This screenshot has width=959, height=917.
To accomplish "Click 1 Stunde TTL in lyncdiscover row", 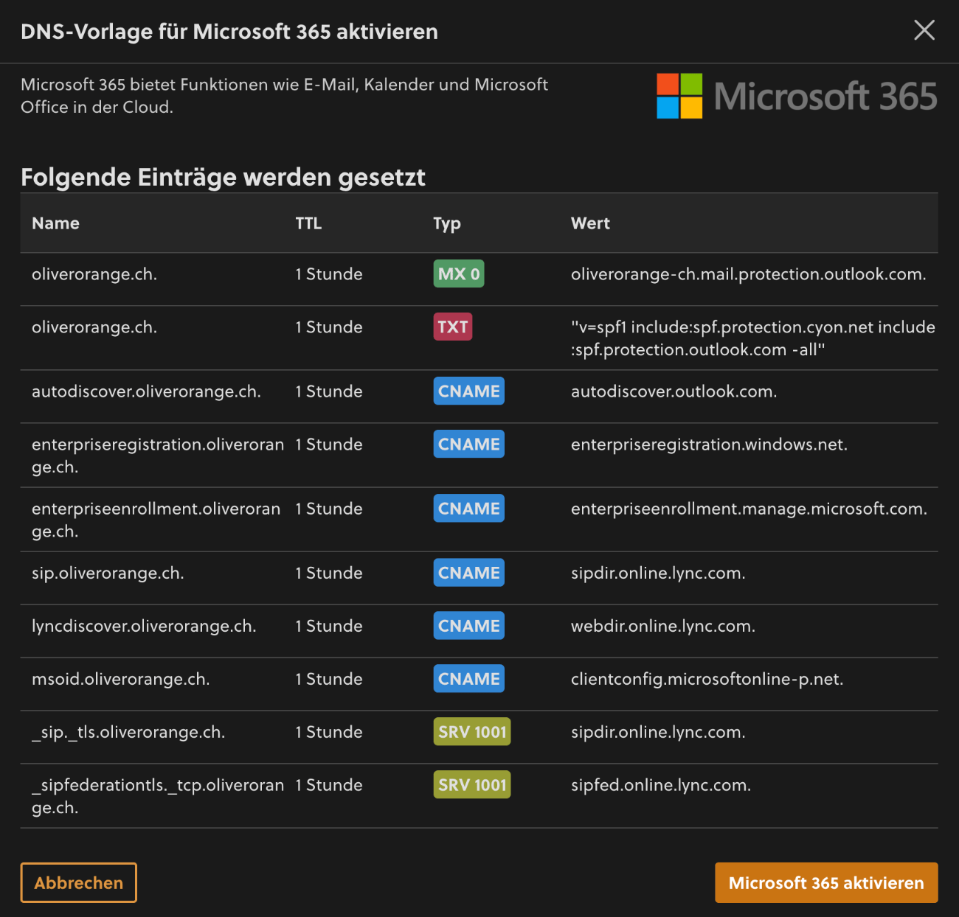I will click(329, 626).
